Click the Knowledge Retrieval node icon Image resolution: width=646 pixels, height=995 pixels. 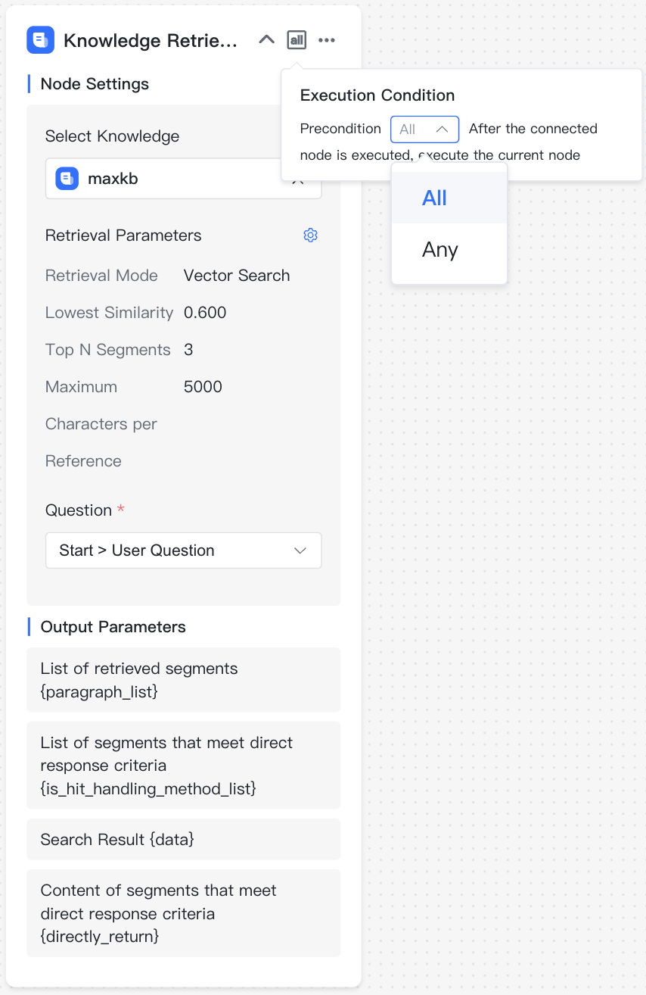coord(40,40)
